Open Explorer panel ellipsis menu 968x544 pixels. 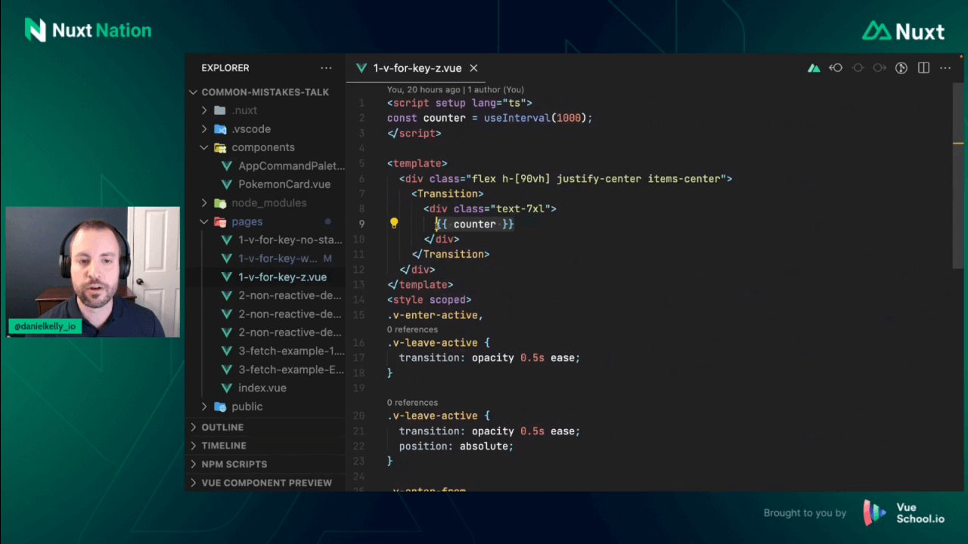pos(326,68)
